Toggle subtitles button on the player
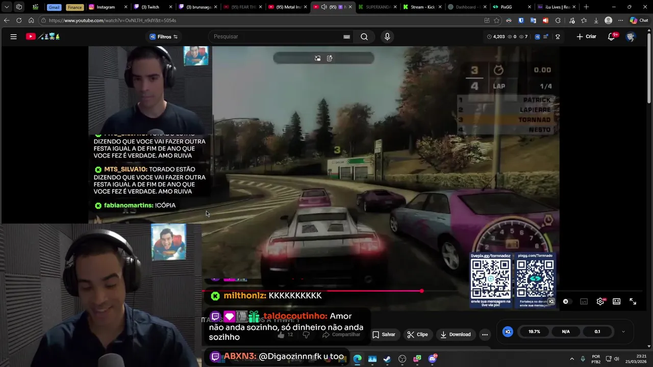Image resolution: width=653 pixels, height=367 pixels. tap(584, 302)
